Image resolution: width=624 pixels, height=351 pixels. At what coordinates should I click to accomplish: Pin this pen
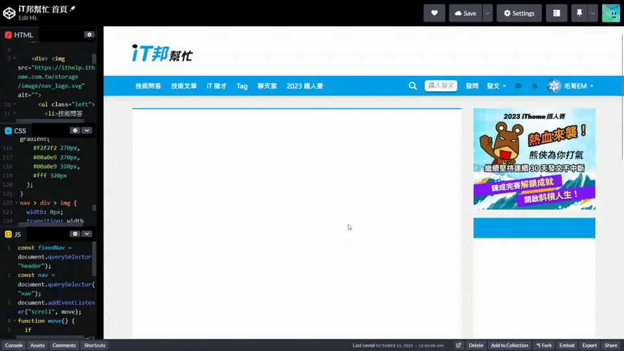point(579,13)
